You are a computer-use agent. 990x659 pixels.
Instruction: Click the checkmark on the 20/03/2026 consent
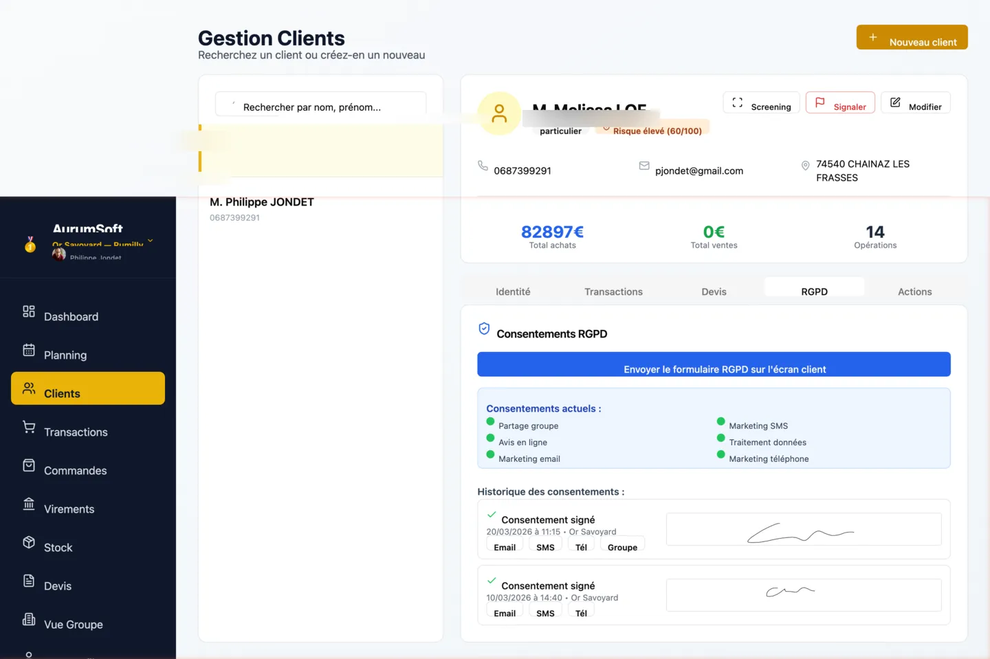pos(492,514)
